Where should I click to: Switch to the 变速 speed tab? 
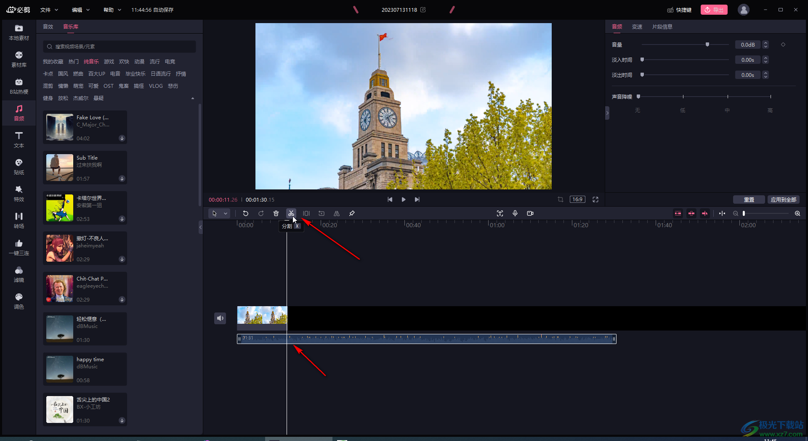pyautogui.click(x=637, y=26)
